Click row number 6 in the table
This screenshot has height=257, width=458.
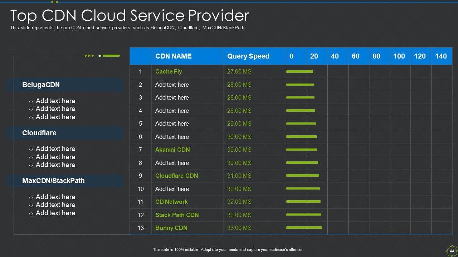140,137
